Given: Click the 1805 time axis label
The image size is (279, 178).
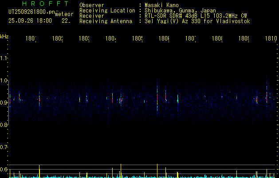Looking at the screenshot, I should click(x=138, y=39).
